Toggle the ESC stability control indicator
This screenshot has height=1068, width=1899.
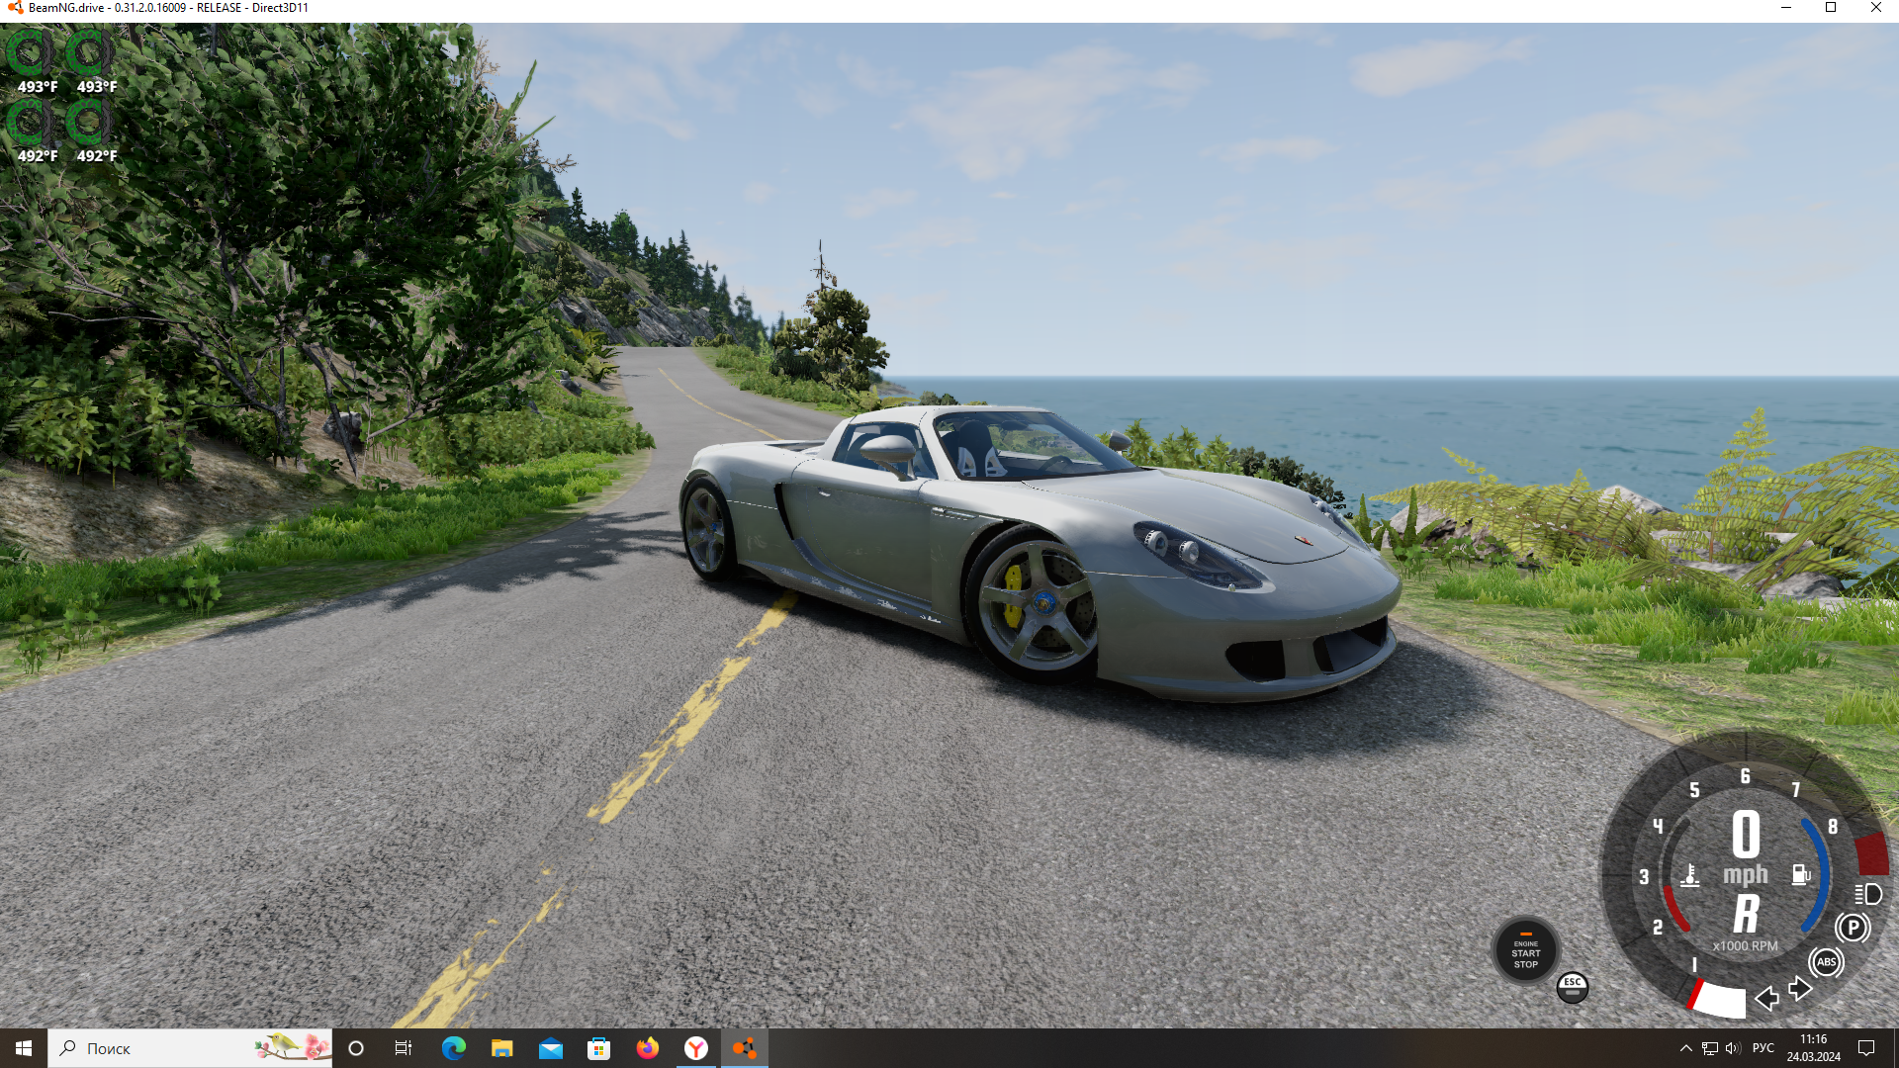coord(1572,987)
